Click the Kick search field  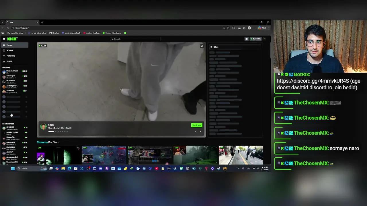pos(135,39)
